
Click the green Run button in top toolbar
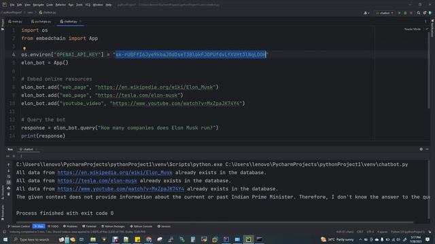point(399,13)
